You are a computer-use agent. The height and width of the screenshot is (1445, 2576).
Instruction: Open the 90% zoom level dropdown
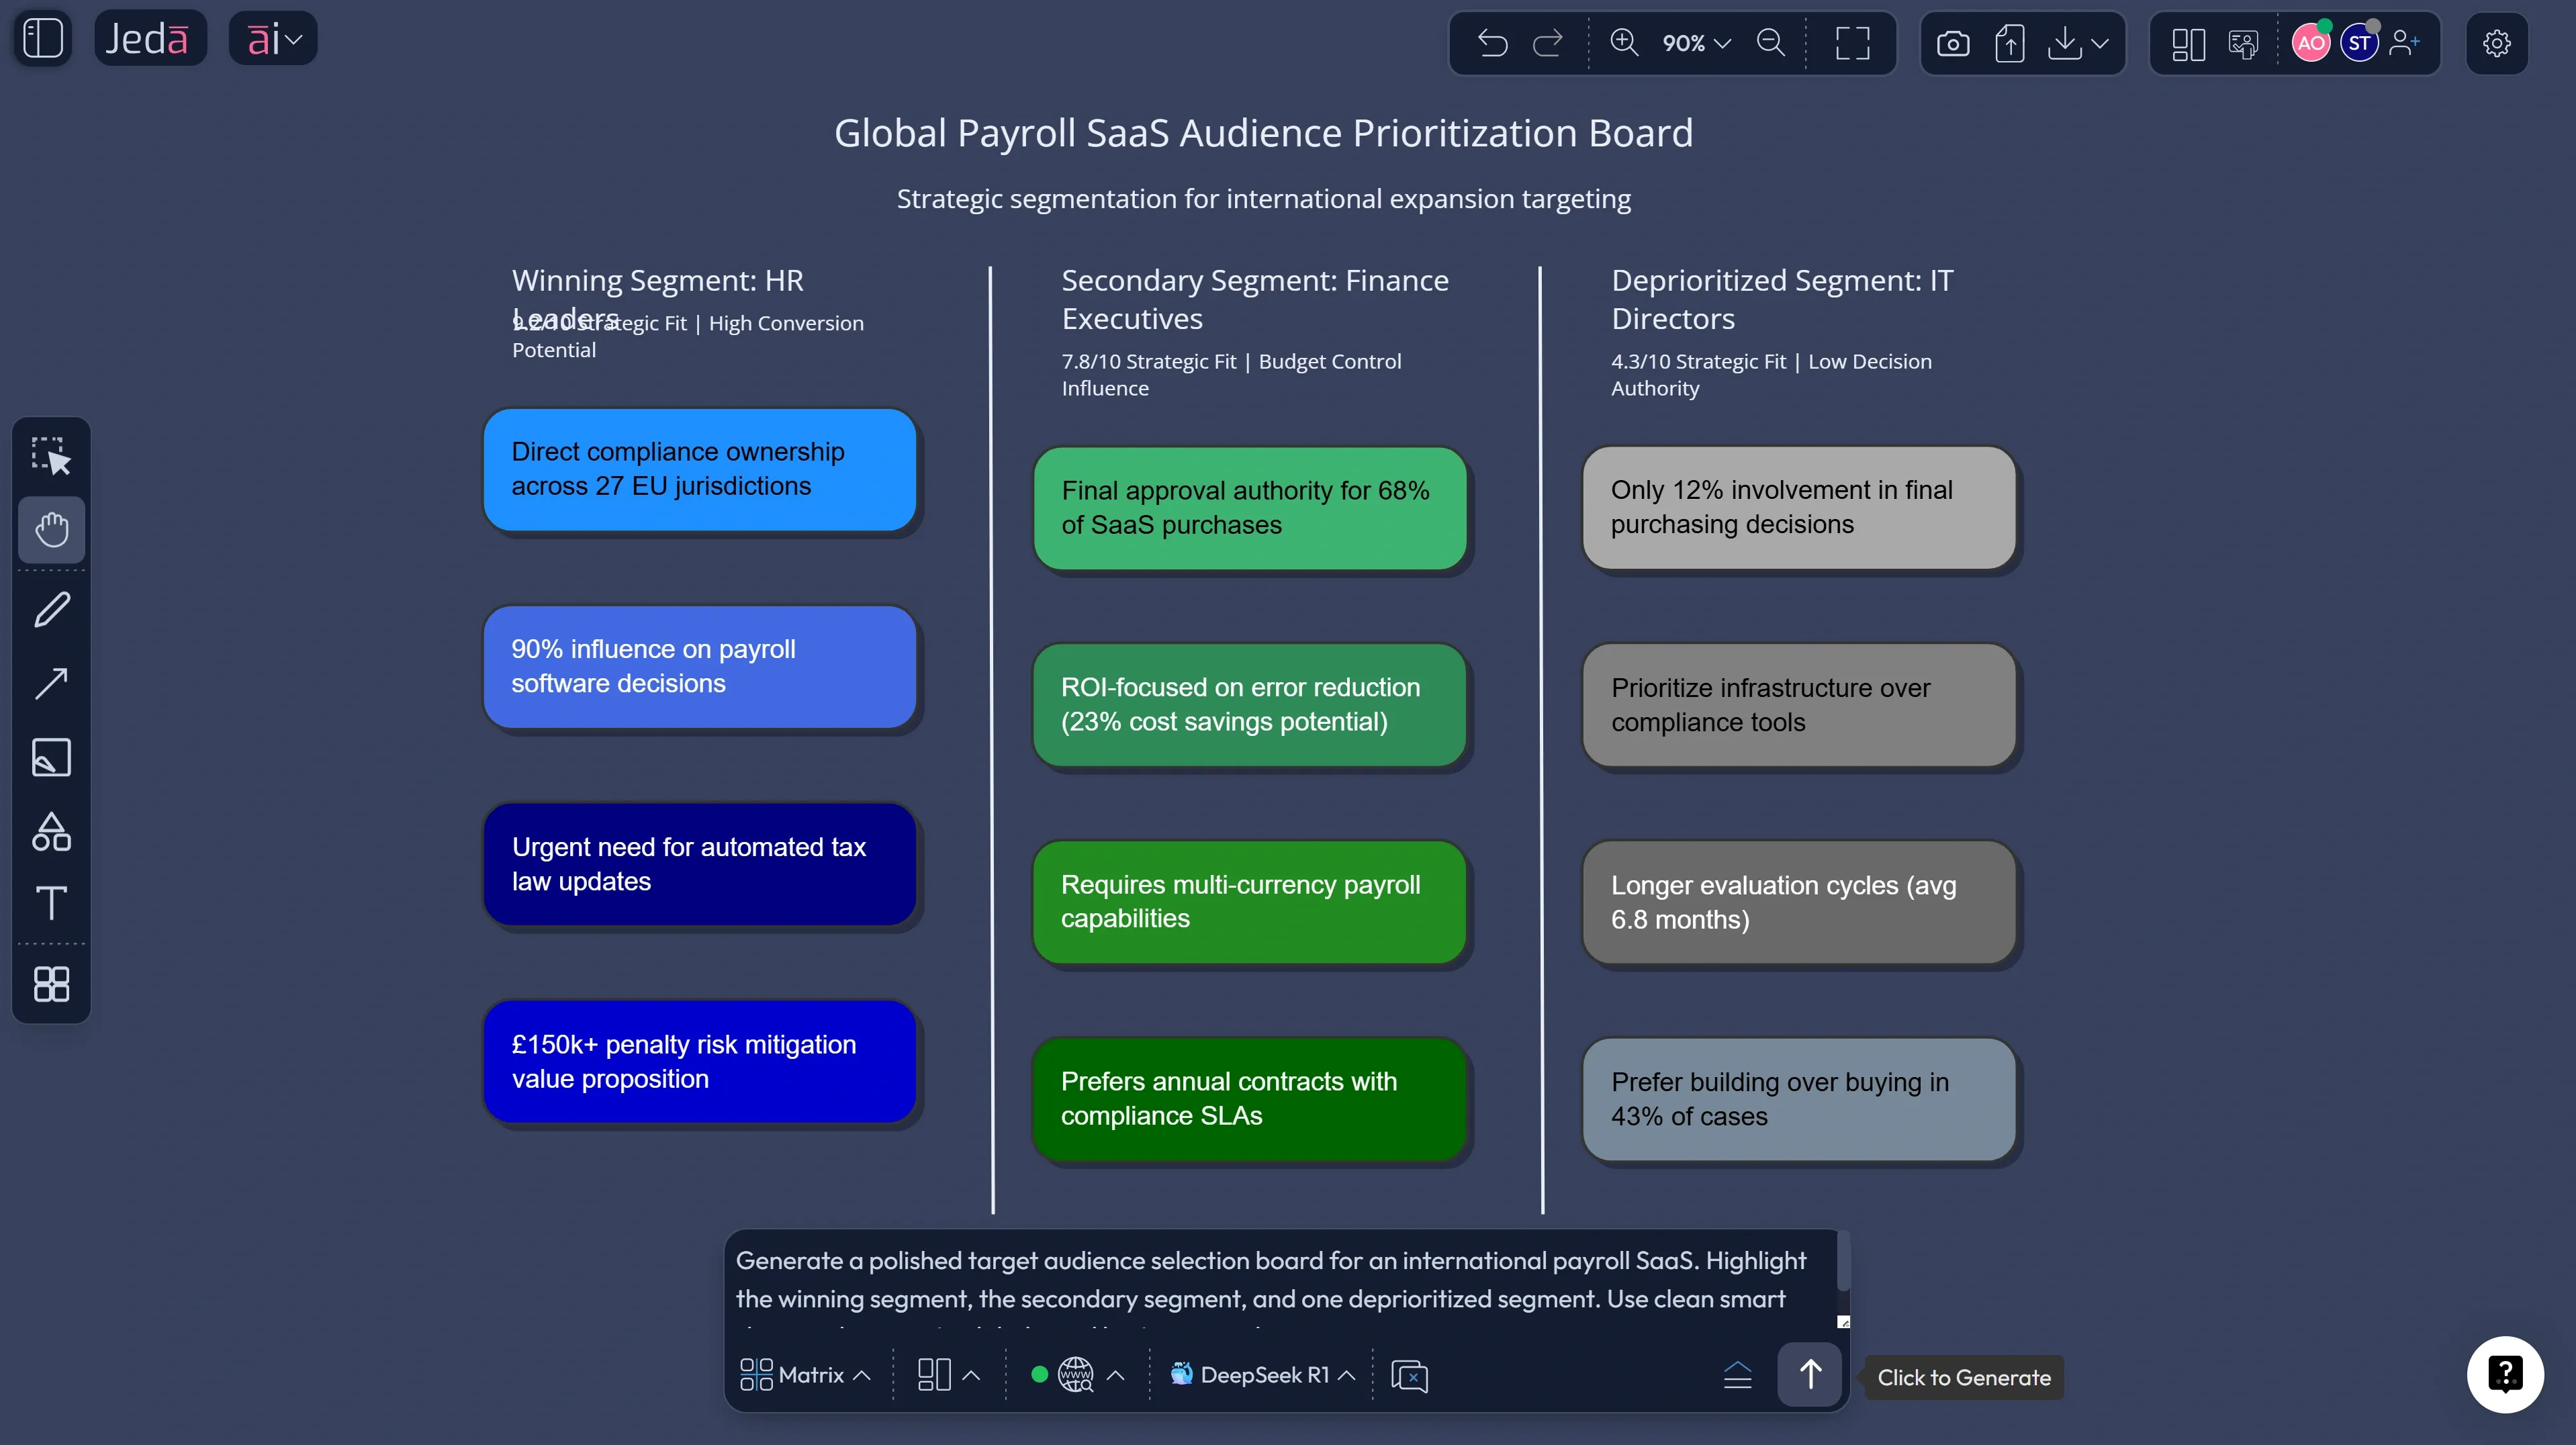[x=1693, y=43]
